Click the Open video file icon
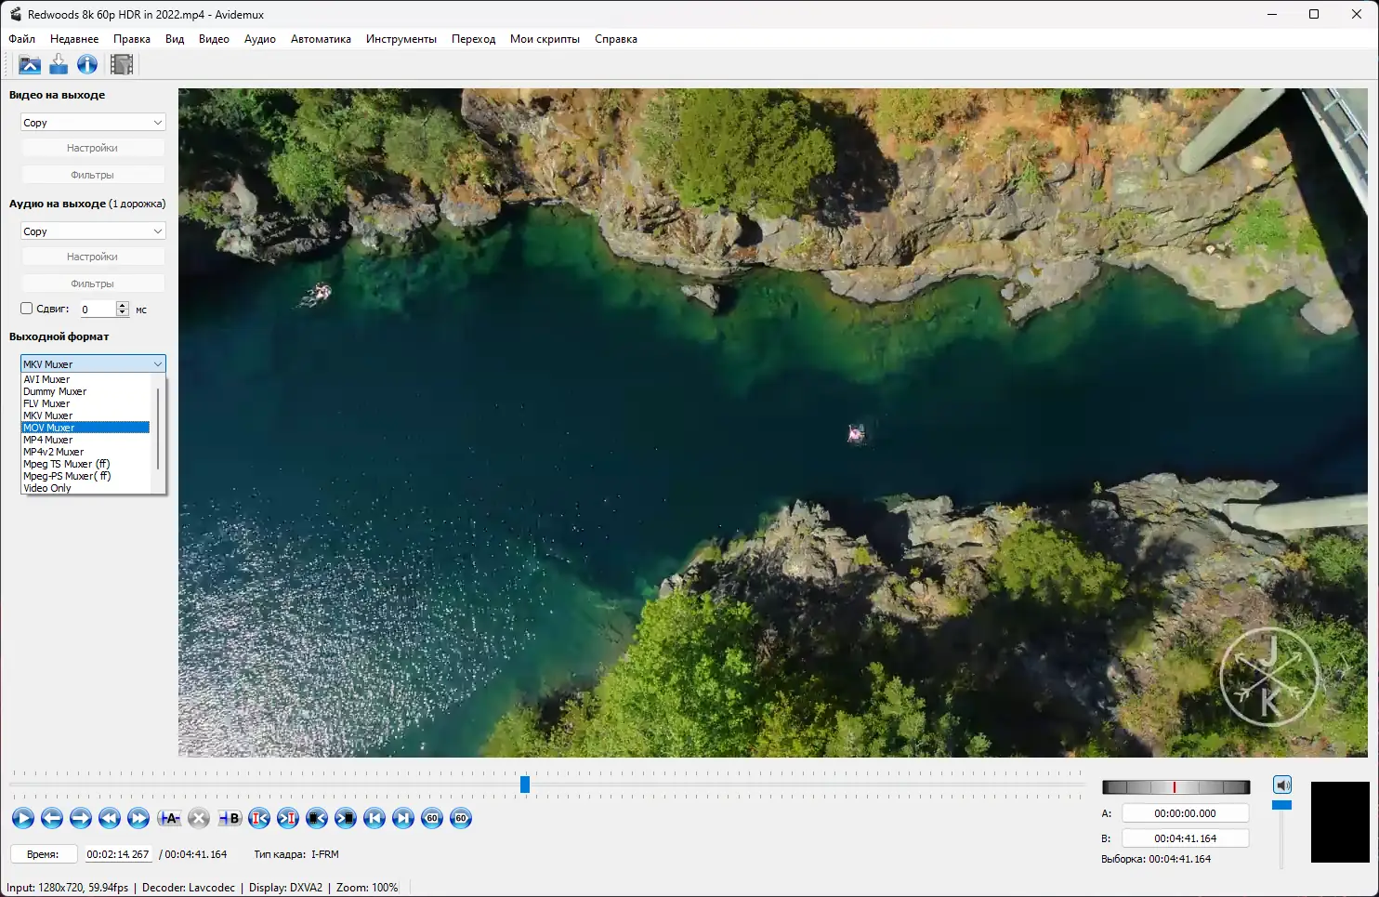This screenshot has width=1379, height=897. point(30,64)
